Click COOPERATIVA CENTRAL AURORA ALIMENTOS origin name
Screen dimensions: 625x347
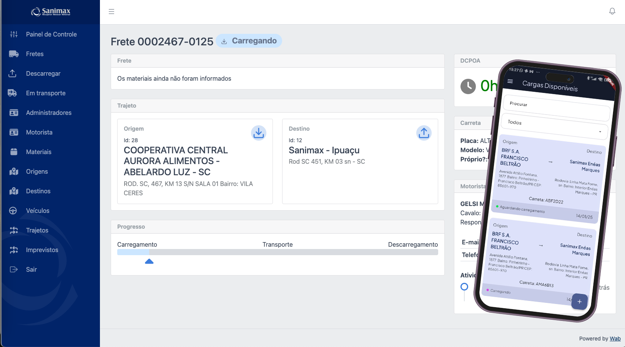pyautogui.click(x=176, y=161)
